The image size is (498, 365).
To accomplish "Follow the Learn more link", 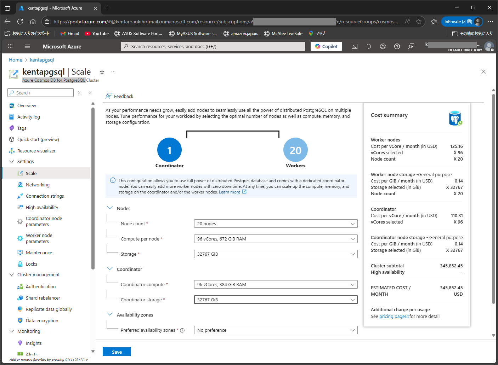I will [230, 192].
